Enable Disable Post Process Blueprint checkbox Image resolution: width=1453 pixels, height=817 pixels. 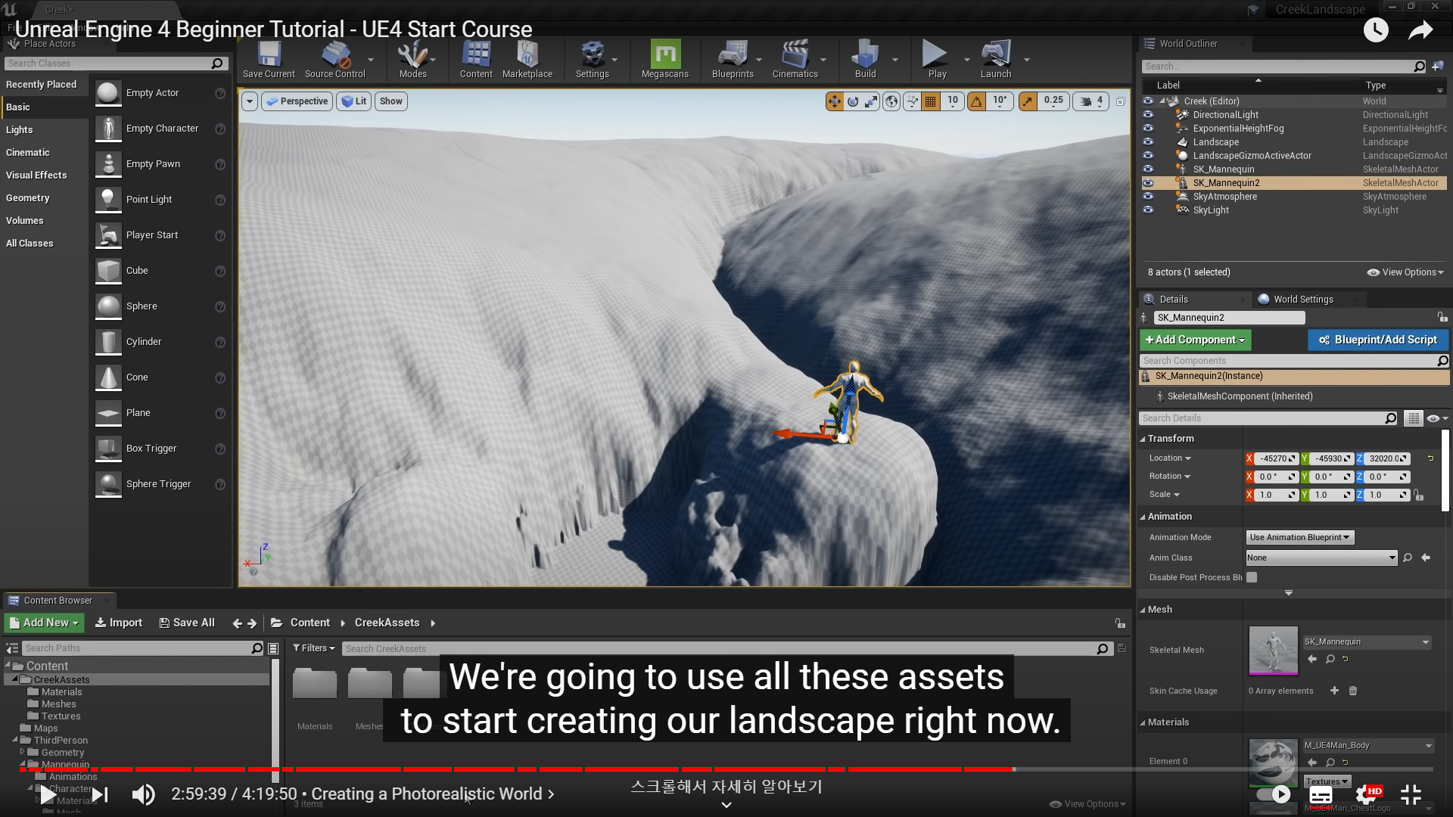(1252, 577)
